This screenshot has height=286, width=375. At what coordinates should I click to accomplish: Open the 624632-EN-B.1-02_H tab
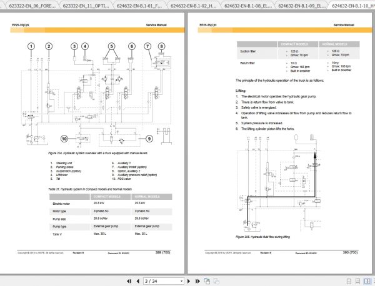pyautogui.click(x=193, y=6)
